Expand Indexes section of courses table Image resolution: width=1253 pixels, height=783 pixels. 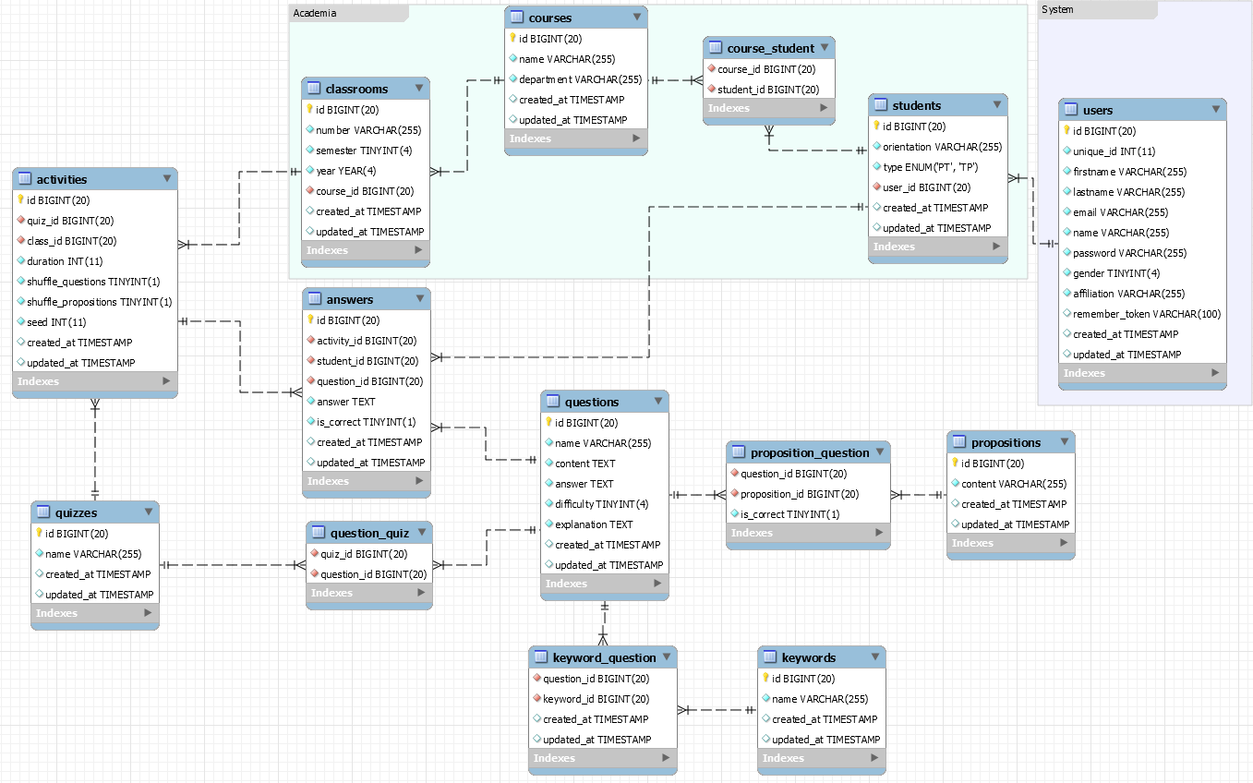click(636, 139)
